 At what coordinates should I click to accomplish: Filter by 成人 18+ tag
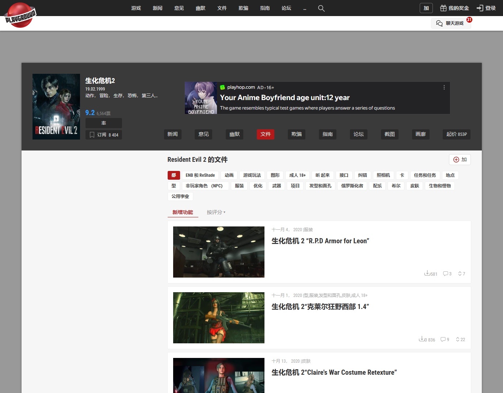(298, 175)
